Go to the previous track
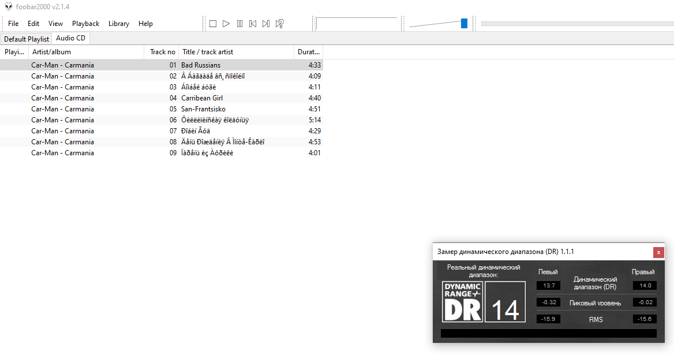 click(253, 24)
